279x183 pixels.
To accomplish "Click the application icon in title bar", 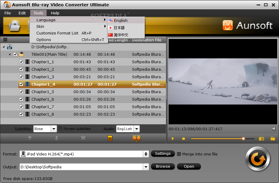I will pyautogui.click(x=7, y=4).
